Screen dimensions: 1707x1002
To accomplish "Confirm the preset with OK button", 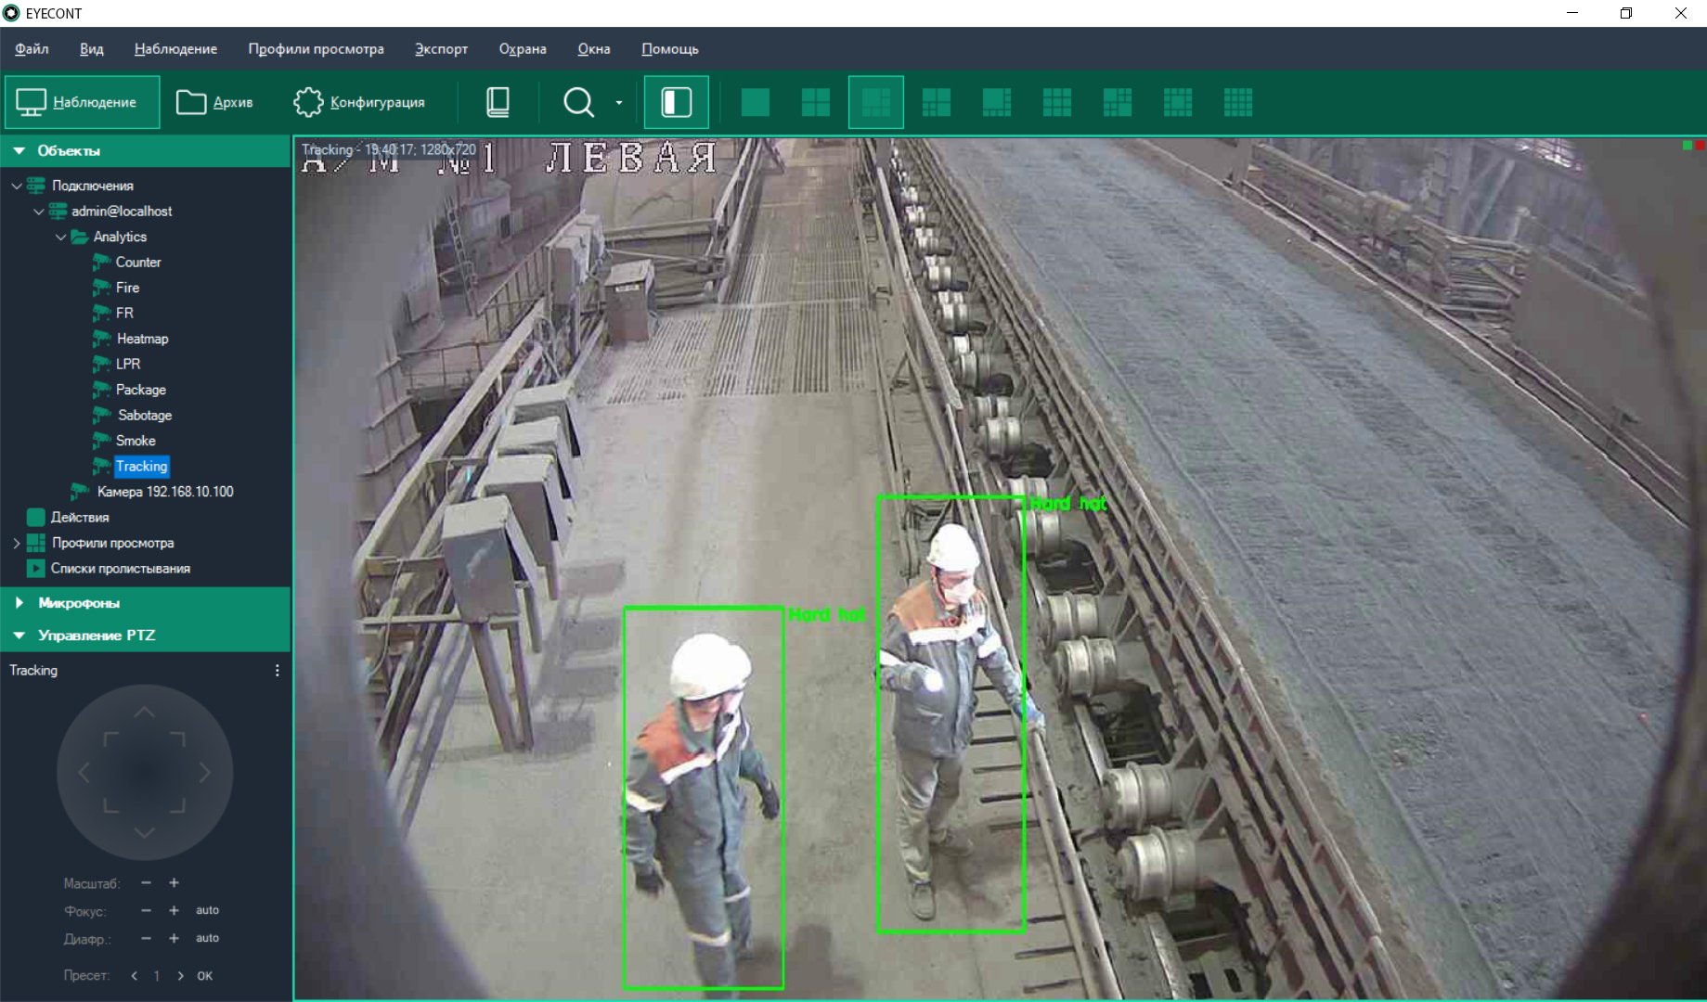I will [x=205, y=976].
